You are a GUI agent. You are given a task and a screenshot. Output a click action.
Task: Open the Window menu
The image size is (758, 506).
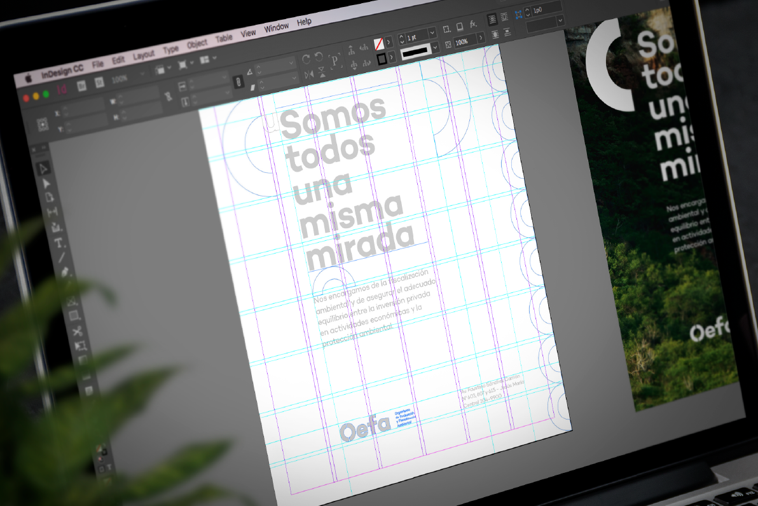(x=277, y=27)
